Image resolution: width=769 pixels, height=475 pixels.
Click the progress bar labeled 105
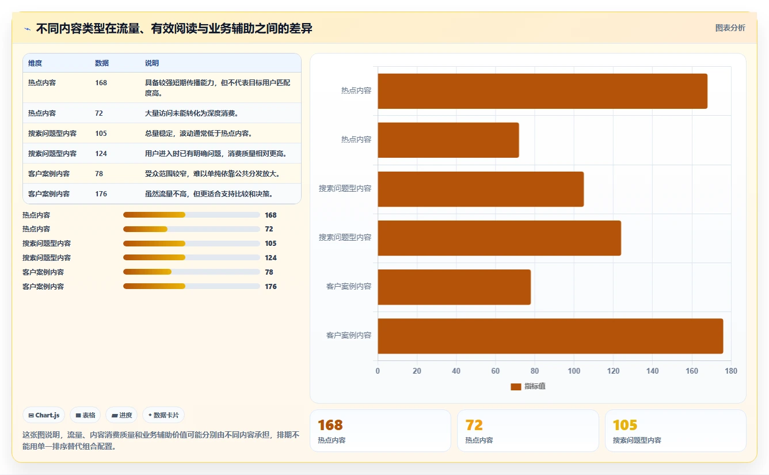[x=192, y=244]
